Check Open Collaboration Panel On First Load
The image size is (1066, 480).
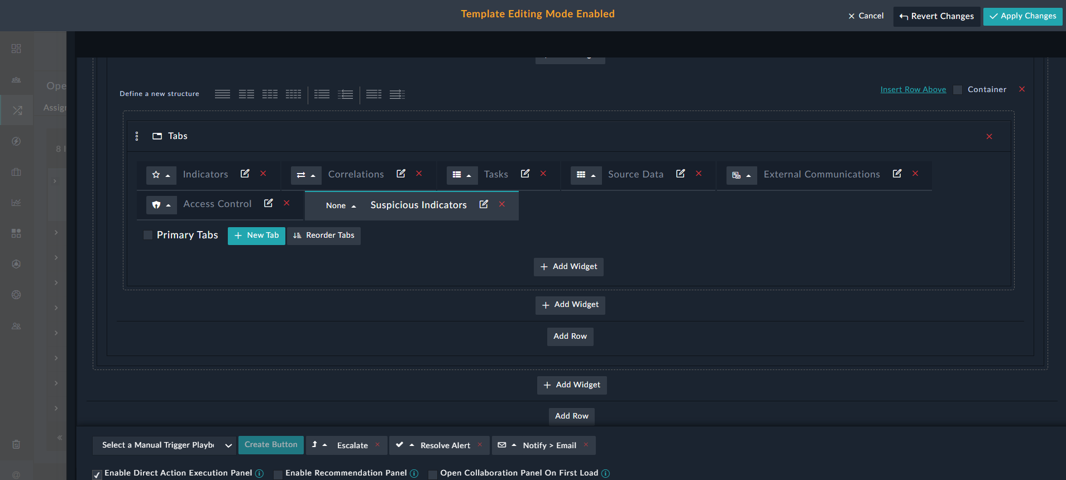pos(433,474)
